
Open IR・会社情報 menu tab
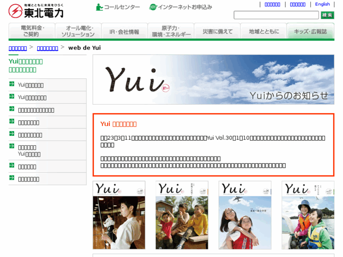[125, 31]
